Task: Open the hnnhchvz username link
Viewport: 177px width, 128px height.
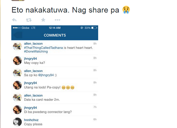Action: pos(31,120)
